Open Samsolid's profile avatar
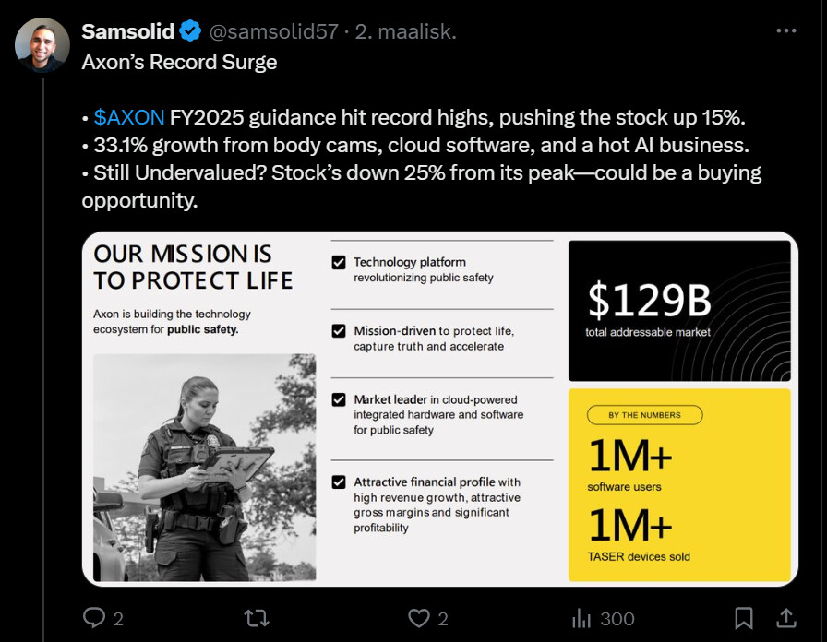 (x=42, y=44)
